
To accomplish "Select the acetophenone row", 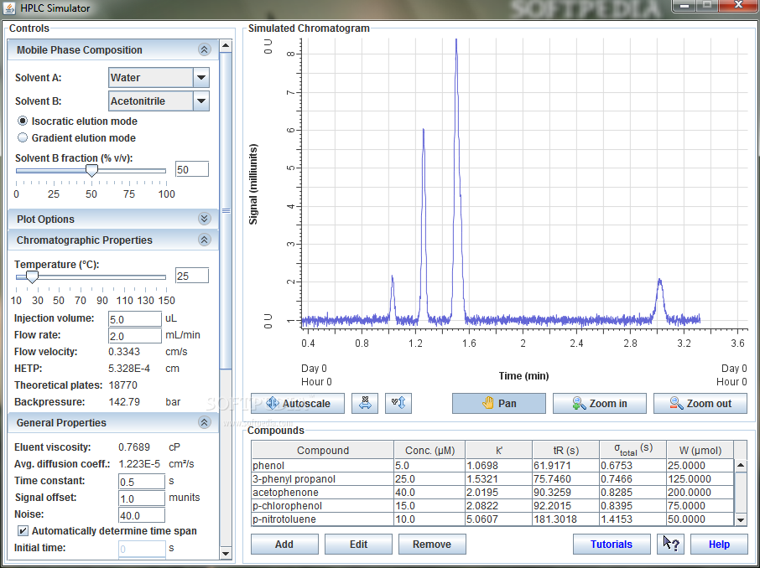I will (492, 493).
